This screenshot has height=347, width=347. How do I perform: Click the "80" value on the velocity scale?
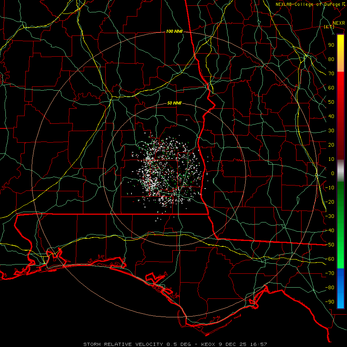(x=331, y=59)
